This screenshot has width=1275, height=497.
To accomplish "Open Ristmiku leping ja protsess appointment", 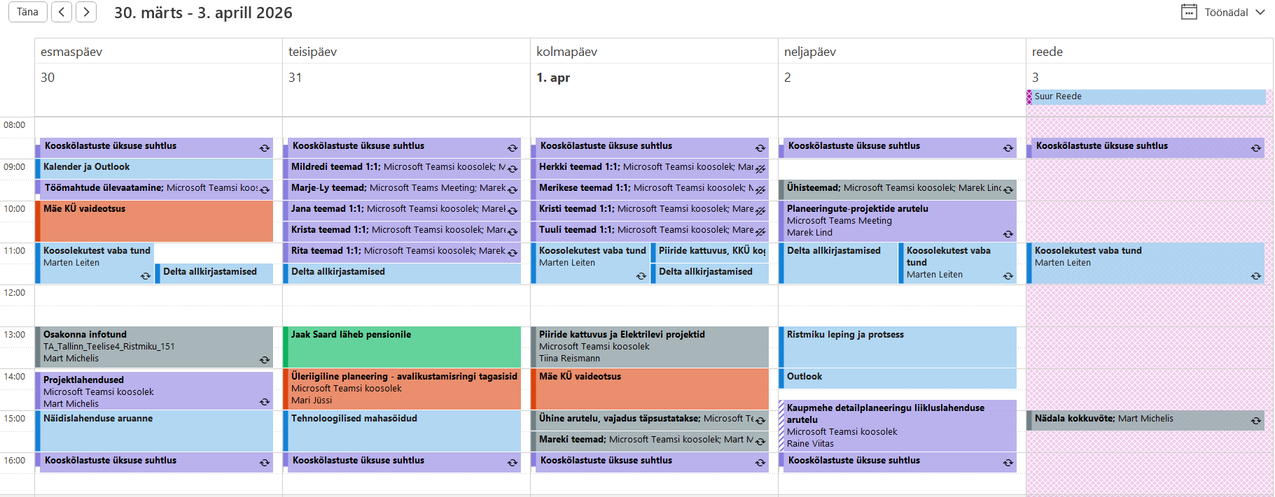I will (x=899, y=347).
